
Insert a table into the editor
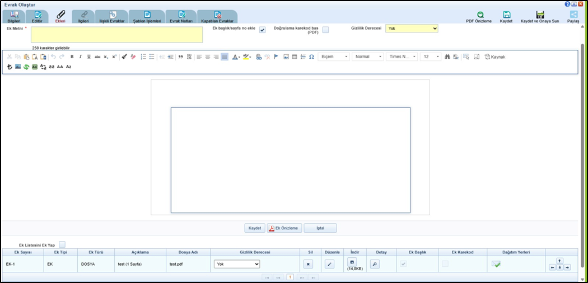pos(295,56)
